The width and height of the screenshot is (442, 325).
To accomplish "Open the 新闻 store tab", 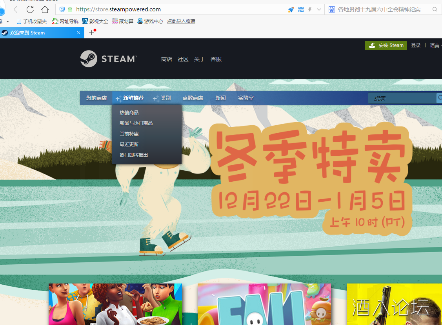I will (220, 98).
